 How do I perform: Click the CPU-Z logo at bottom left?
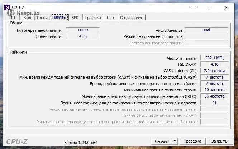coord(17,141)
